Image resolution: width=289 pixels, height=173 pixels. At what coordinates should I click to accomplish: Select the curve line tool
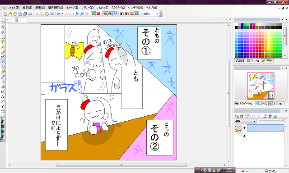3,107
